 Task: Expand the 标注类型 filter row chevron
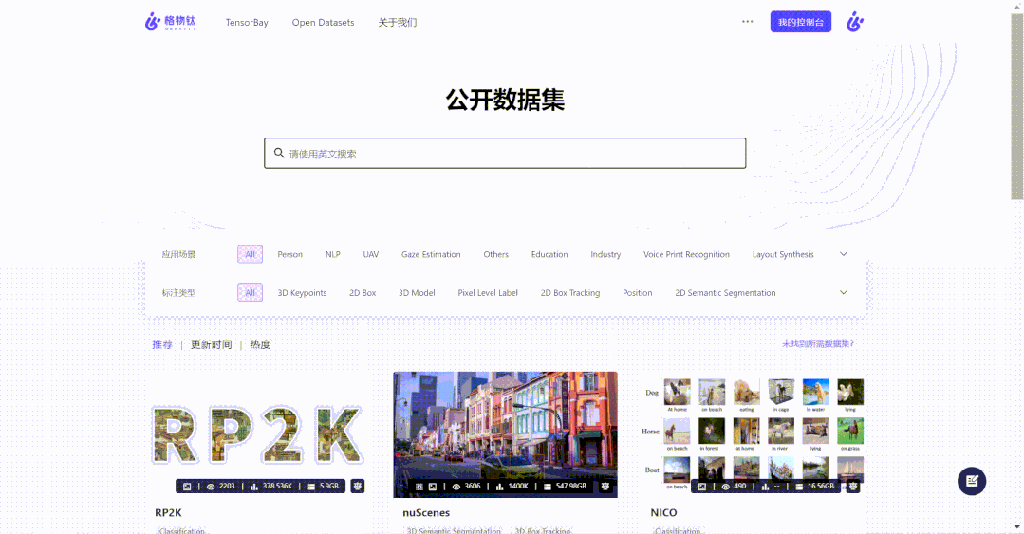tap(843, 292)
